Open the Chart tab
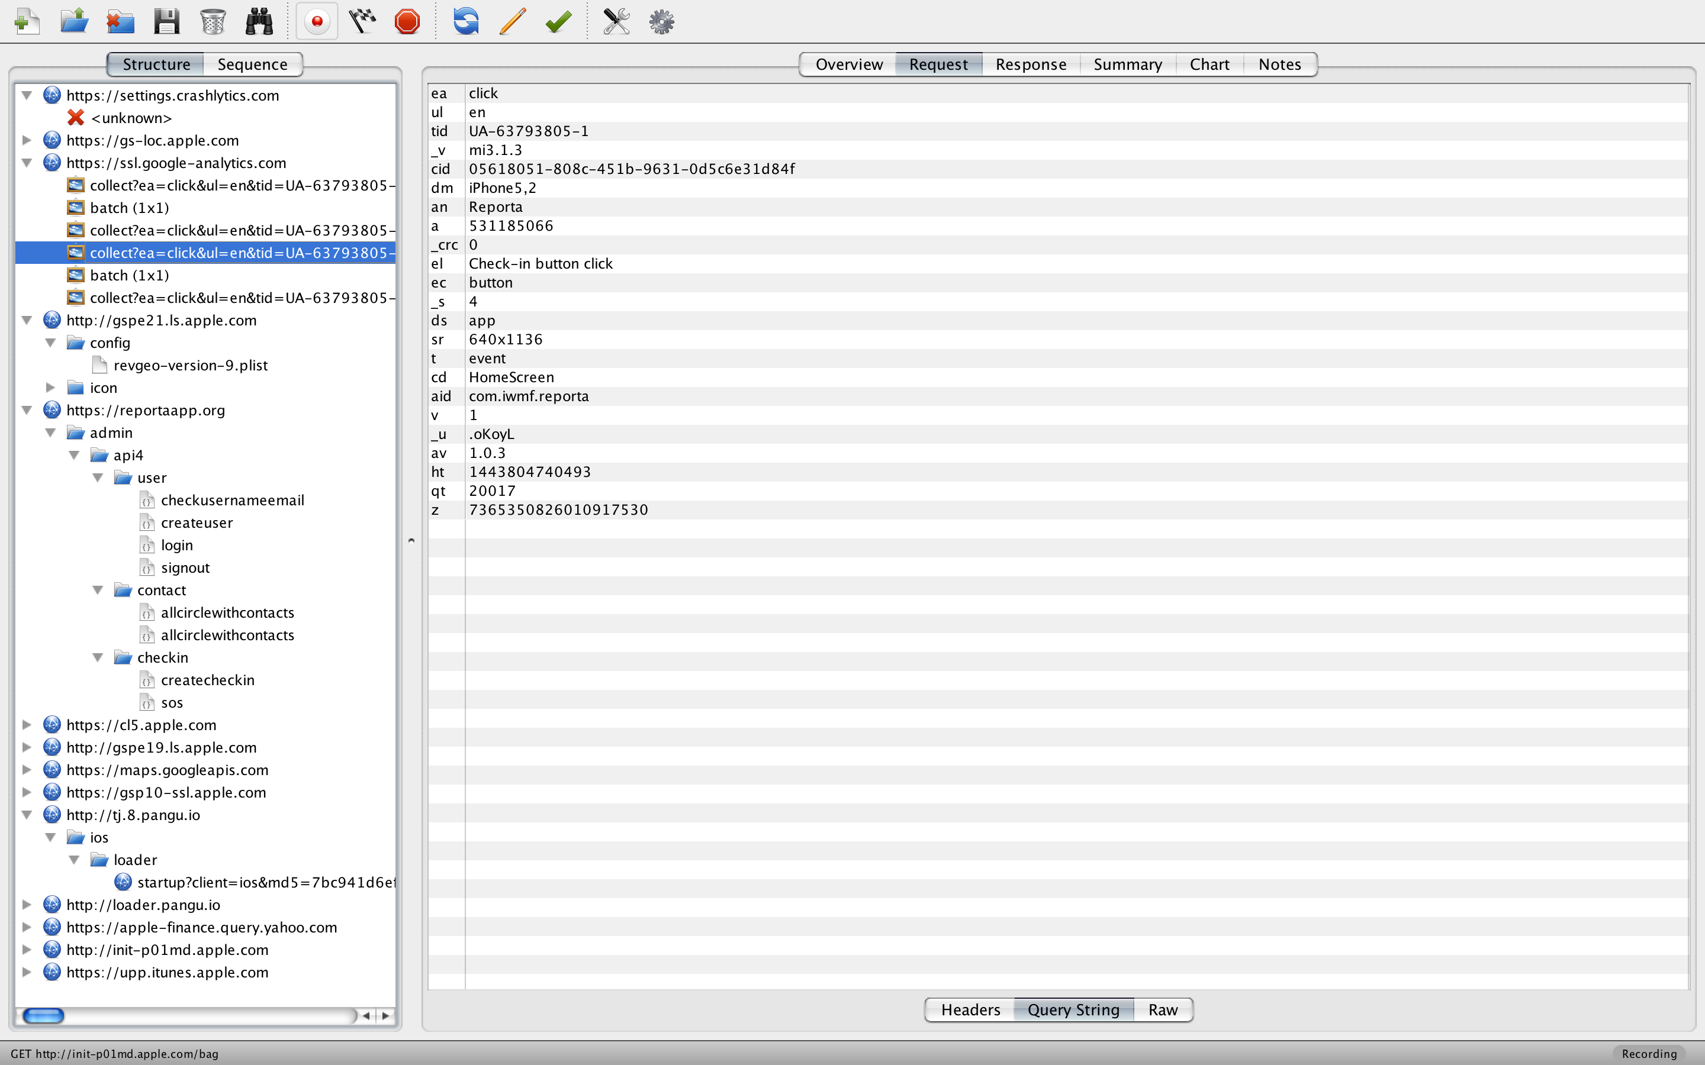Viewport: 1705px width, 1065px height. coord(1209,64)
